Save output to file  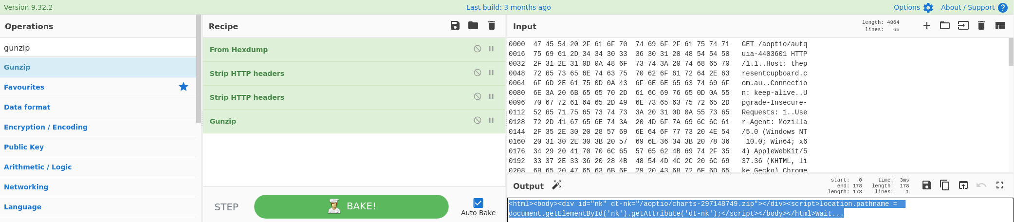tap(927, 185)
